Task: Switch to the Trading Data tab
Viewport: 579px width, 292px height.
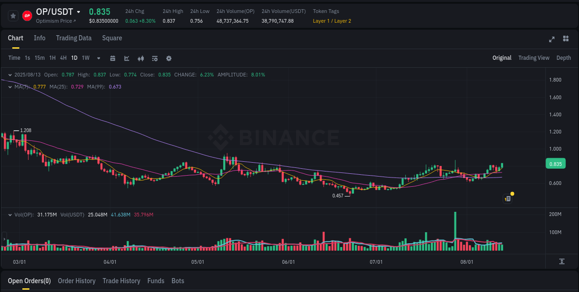Action: tap(74, 38)
